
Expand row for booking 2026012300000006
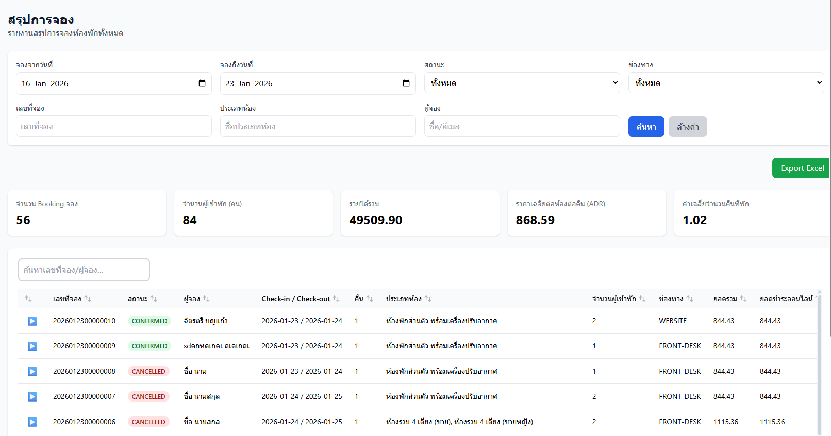[32, 422]
